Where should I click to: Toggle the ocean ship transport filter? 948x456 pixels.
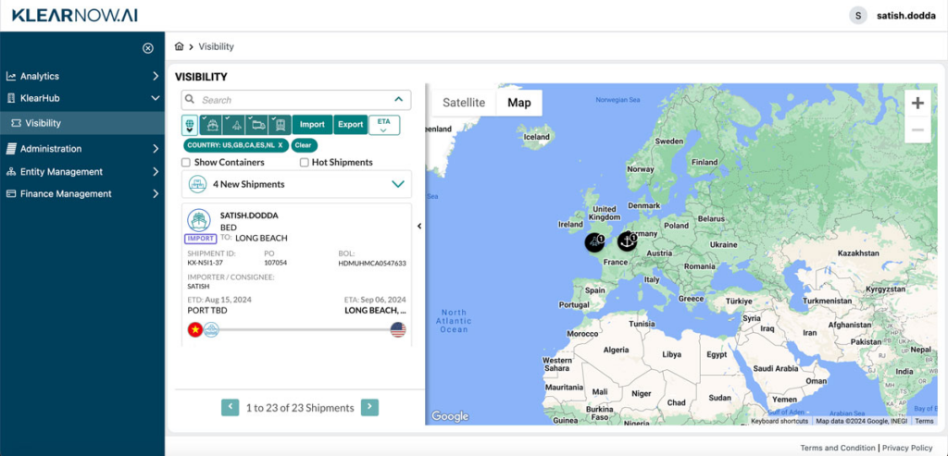[x=212, y=125]
